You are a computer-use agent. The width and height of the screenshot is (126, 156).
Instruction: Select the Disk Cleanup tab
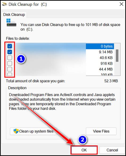click(14, 15)
